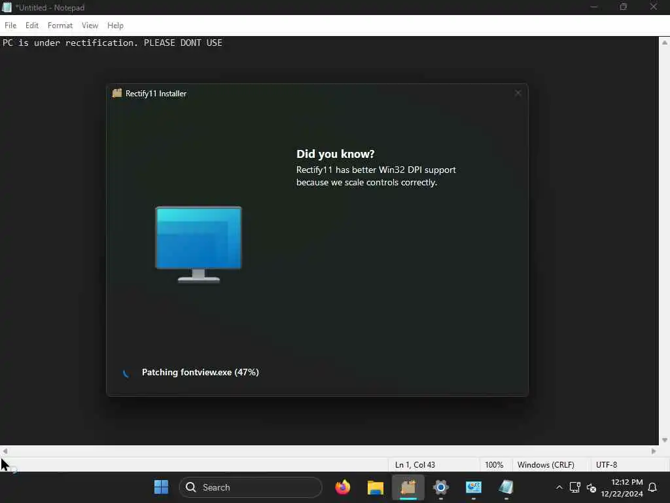This screenshot has height=503, width=670.
Task: Open Firefox from the taskbar
Action: coord(343,487)
